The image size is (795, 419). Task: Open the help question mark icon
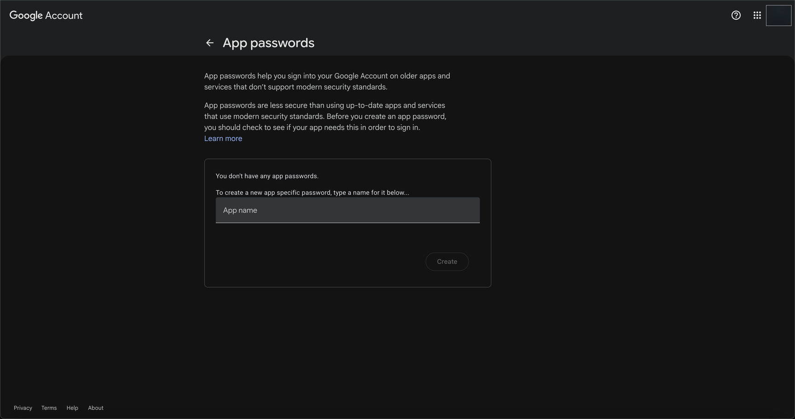[x=736, y=15]
